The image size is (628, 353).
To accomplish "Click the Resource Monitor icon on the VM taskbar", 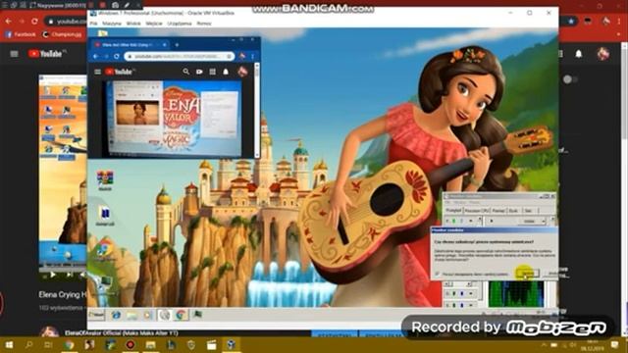I will coord(197,315).
